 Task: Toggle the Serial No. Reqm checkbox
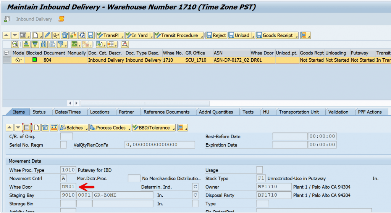pos(63,145)
